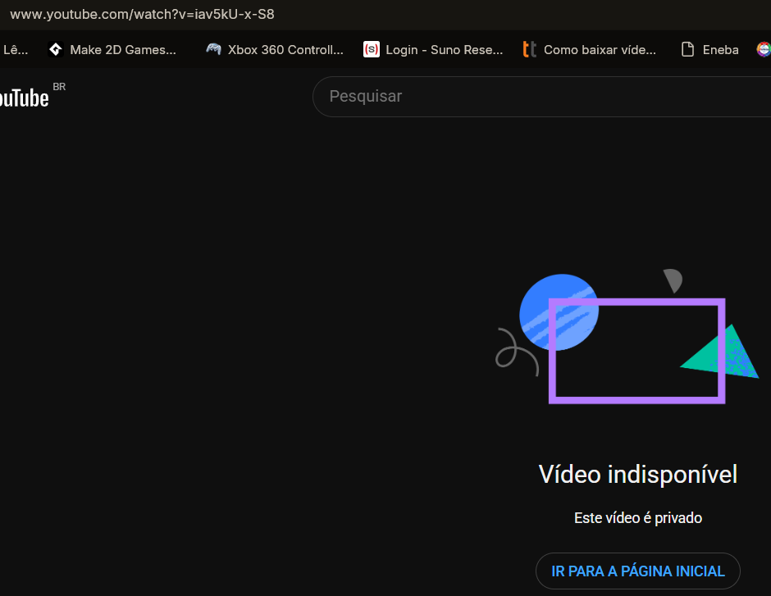The width and height of the screenshot is (771, 596).
Task: Open the Login - Suno Rese... bookmark
Action: pyautogui.click(x=433, y=50)
